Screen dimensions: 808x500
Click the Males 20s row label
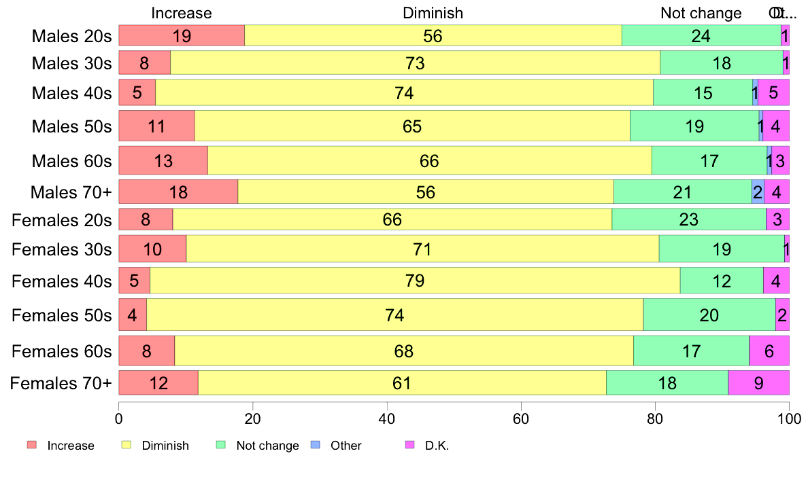coord(71,36)
